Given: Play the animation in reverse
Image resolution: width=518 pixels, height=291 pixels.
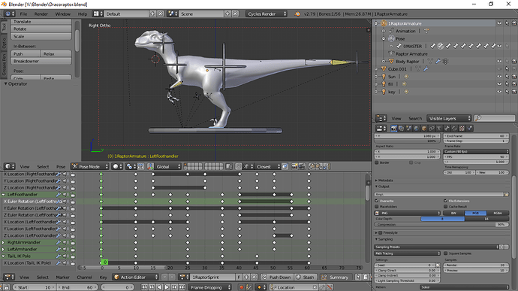Looking at the screenshot, I should (x=159, y=287).
